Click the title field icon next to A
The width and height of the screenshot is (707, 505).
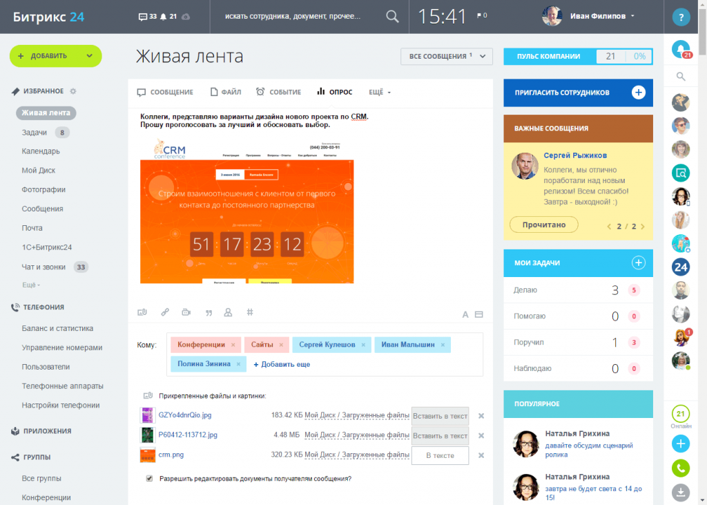tap(479, 314)
